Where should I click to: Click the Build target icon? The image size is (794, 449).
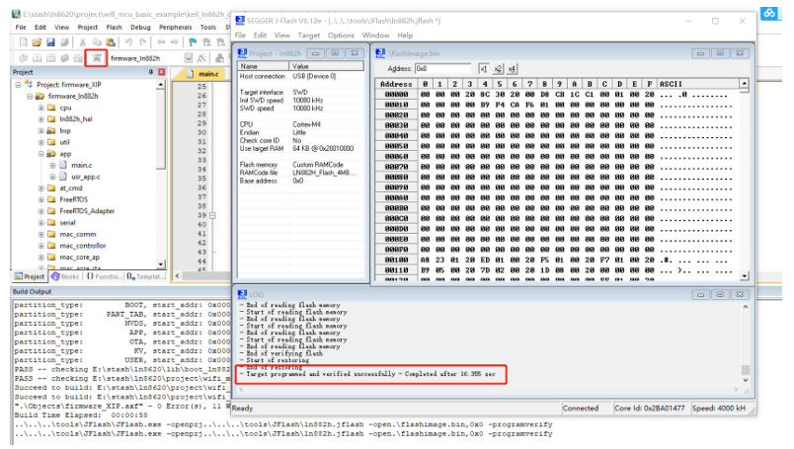37,58
